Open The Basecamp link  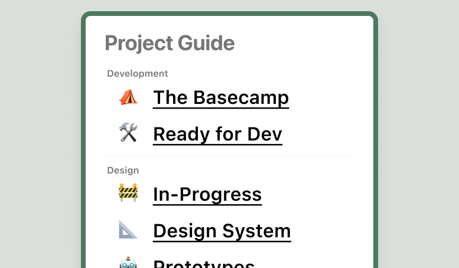click(221, 97)
